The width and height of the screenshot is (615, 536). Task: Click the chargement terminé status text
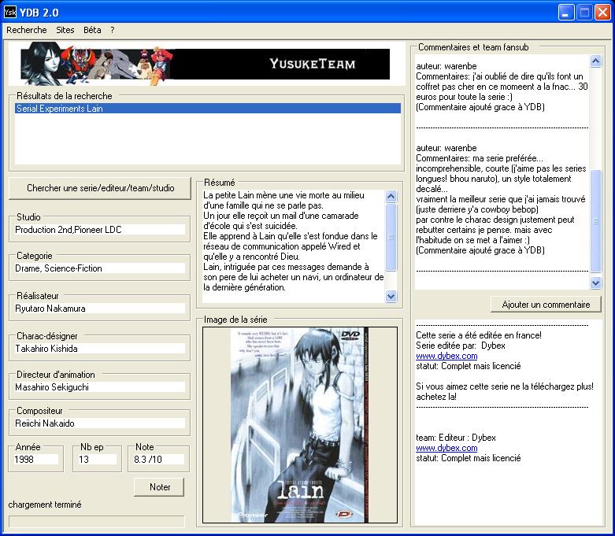[45, 505]
